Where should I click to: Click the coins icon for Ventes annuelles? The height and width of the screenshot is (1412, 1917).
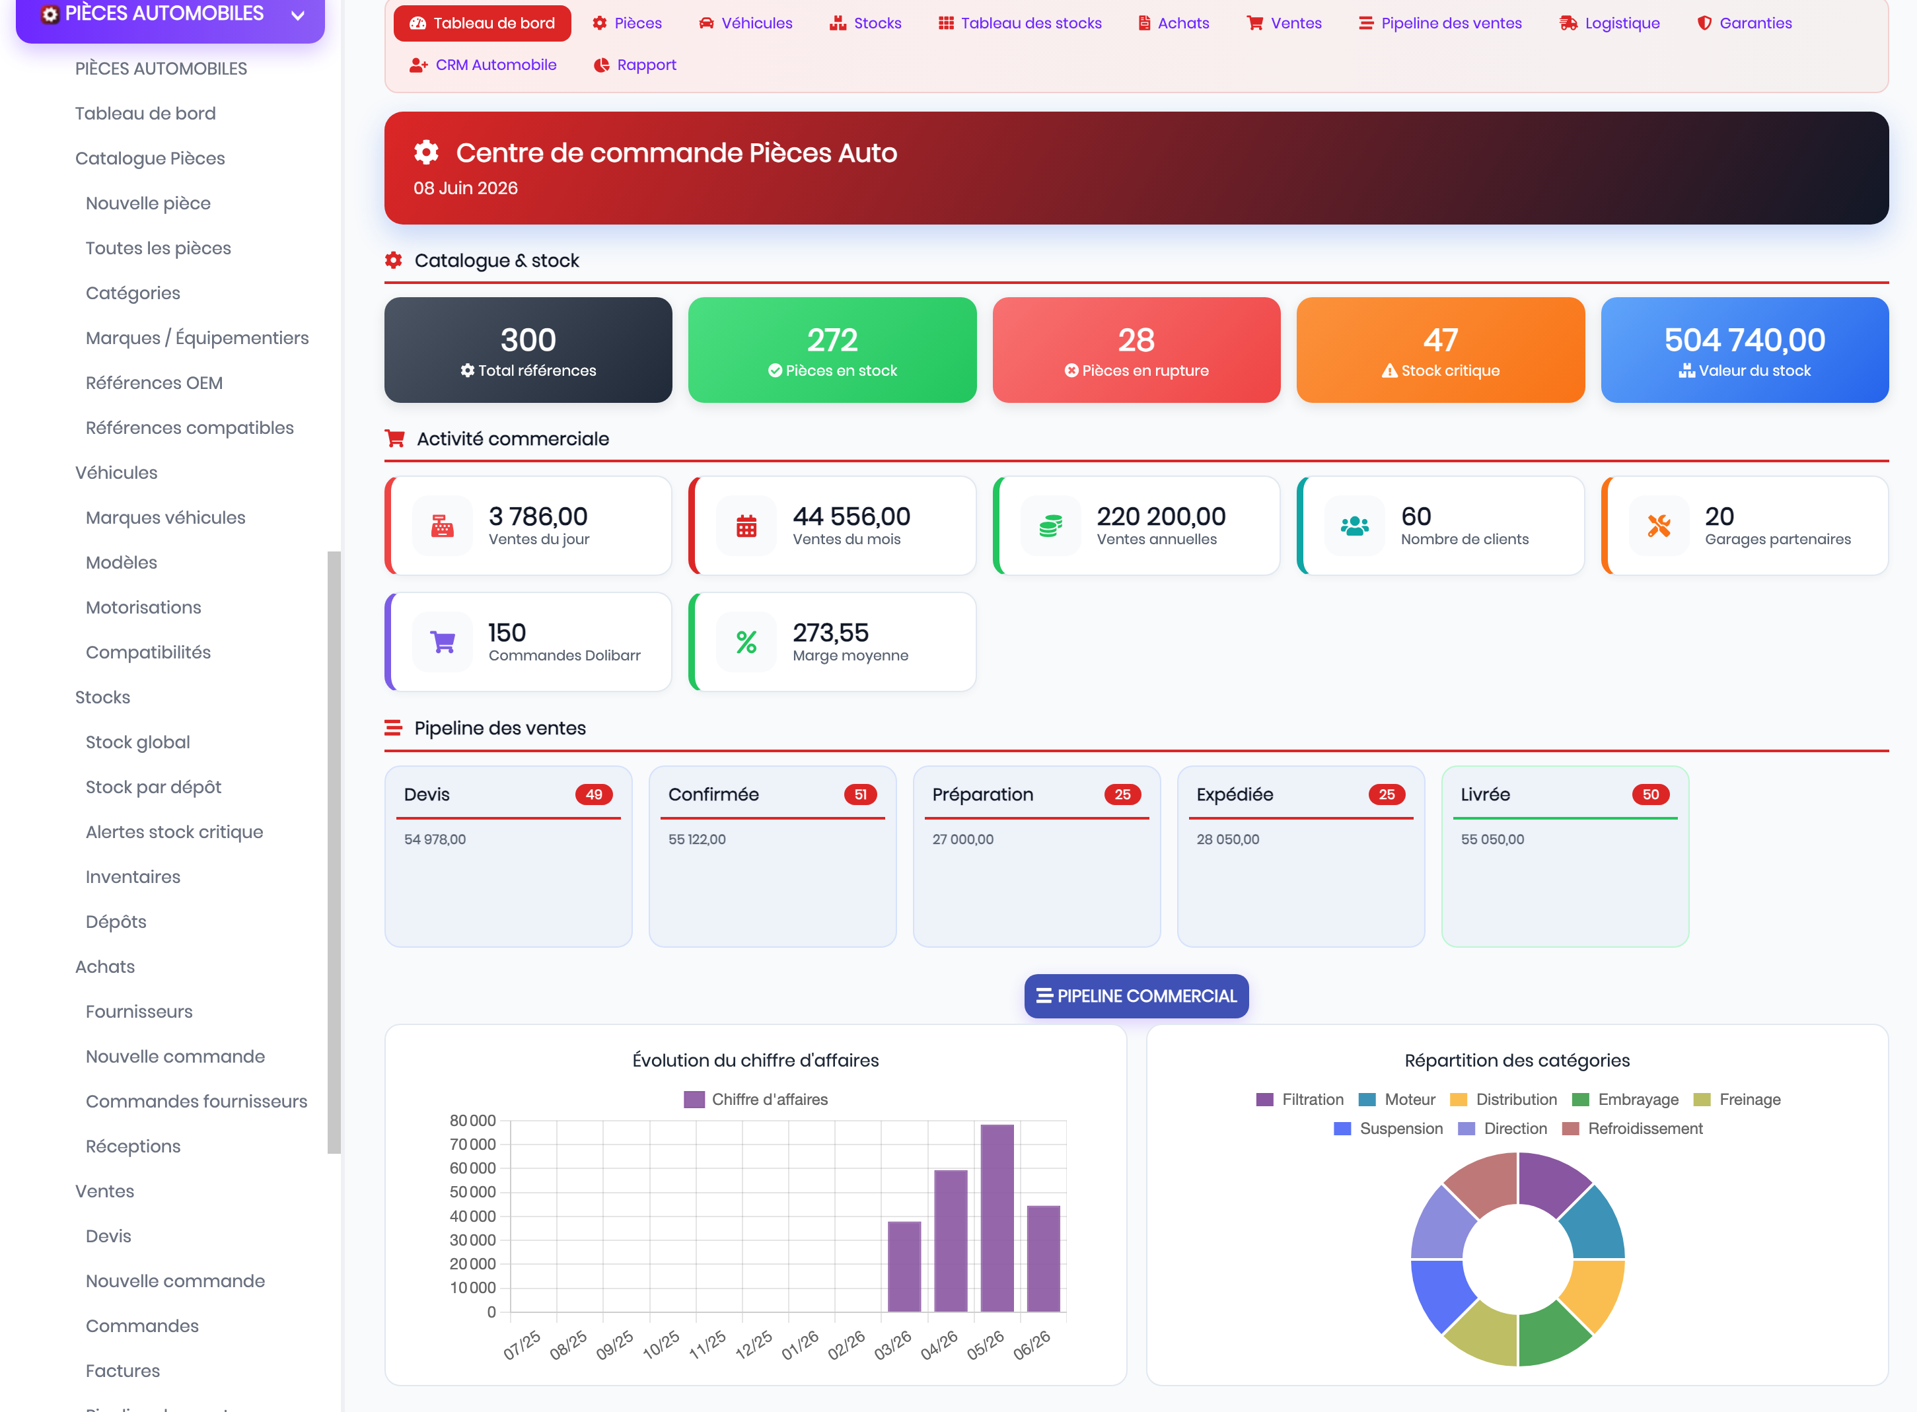coord(1050,526)
